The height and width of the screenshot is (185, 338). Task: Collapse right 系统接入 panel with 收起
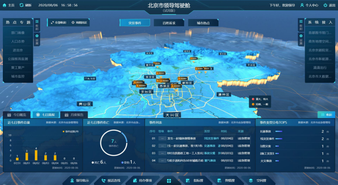301,25
